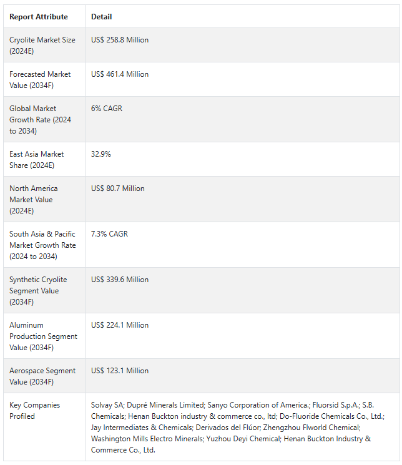Select the Aluminum Production Segment Value cell
Screen dimensions: 402x465
[43, 336]
